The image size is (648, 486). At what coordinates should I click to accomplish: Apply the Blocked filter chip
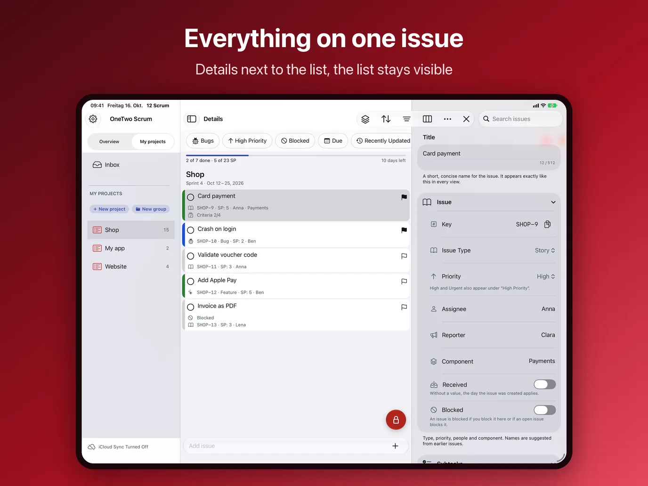295,141
